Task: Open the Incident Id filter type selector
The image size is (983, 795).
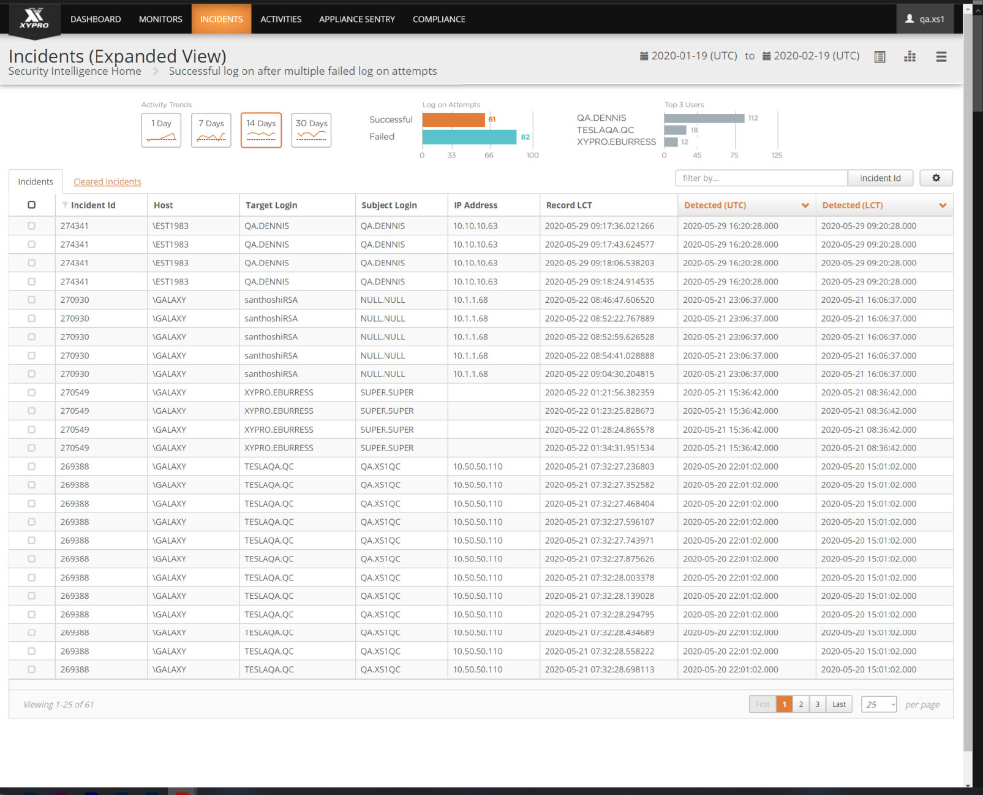Action: click(x=880, y=178)
